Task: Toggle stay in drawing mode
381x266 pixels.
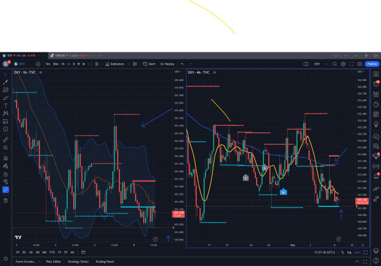Action: pos(5,166)
